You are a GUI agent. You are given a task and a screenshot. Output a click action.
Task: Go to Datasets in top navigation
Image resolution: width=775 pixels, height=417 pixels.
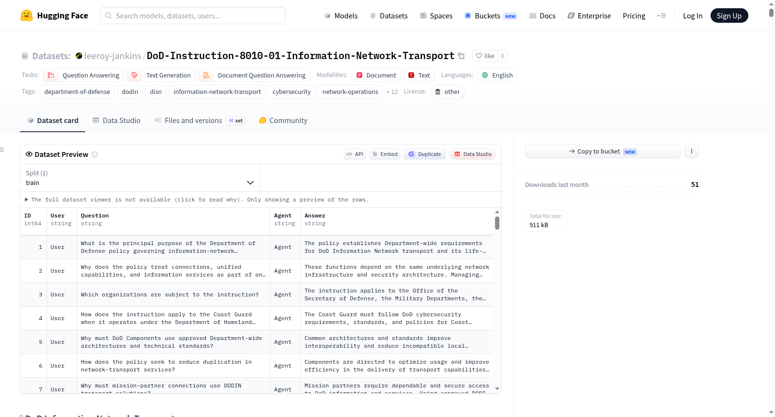[388, 15]
